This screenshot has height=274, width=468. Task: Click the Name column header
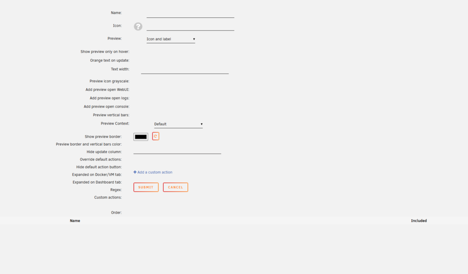coord(75,221)
